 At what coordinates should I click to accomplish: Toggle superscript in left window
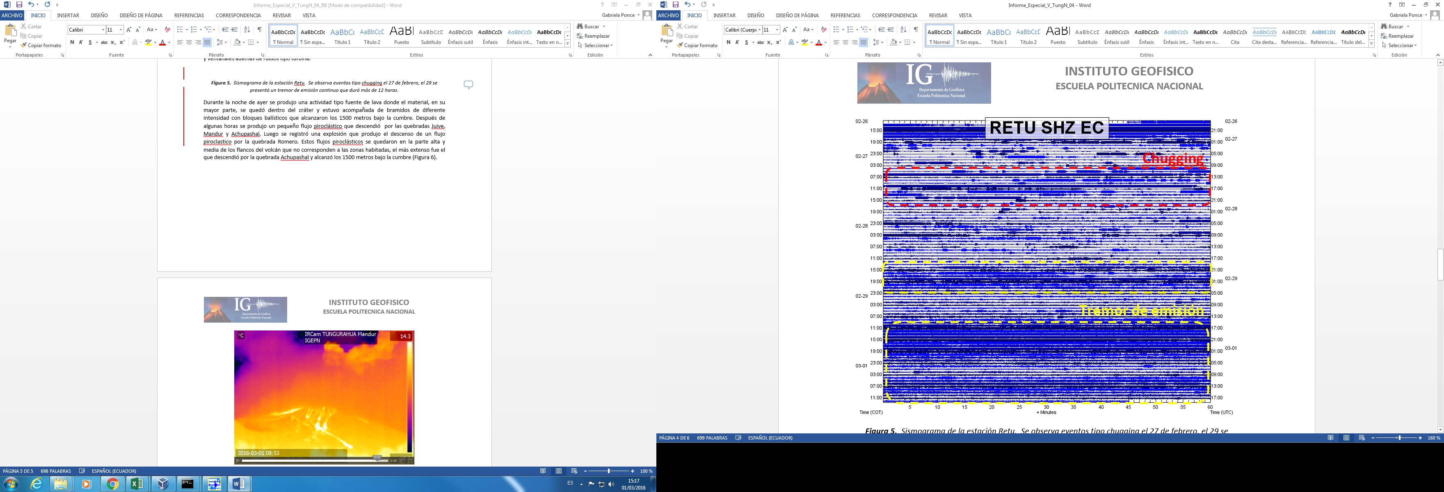tap(122, 43)
